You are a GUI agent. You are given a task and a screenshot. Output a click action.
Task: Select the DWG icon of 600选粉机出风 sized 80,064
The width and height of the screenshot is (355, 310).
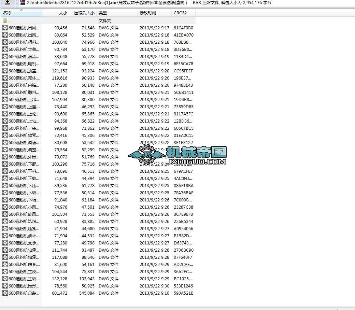click(x=5, y=35)
